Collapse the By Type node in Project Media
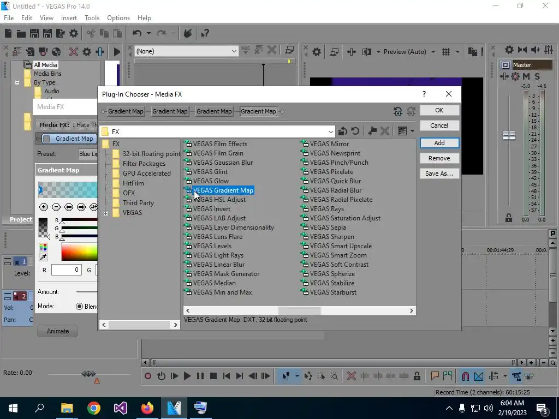The image size is (559, 419). click(17, 82)
